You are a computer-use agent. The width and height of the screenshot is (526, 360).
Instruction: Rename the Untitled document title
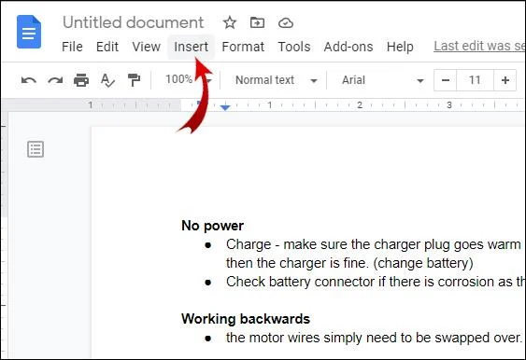[x=134, y=22]
